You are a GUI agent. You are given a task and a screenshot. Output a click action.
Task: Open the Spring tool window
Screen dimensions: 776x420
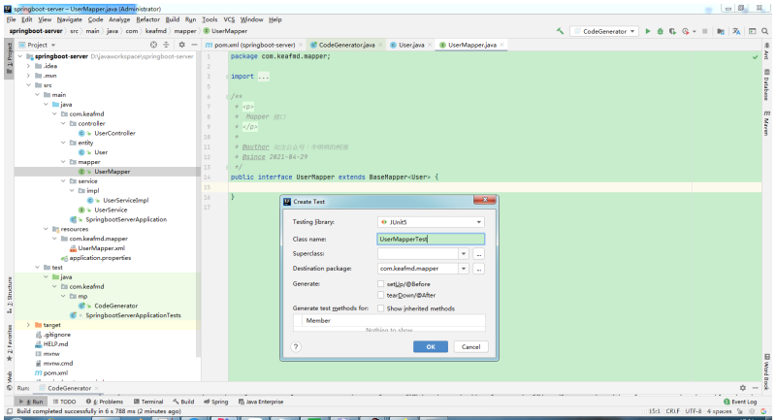click(215, 402)
